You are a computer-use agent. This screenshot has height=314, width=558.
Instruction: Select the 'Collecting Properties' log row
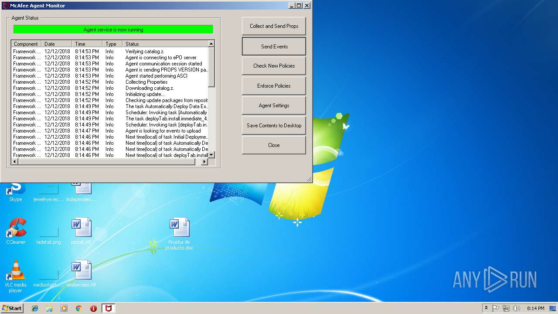click(x=110, y=82)
